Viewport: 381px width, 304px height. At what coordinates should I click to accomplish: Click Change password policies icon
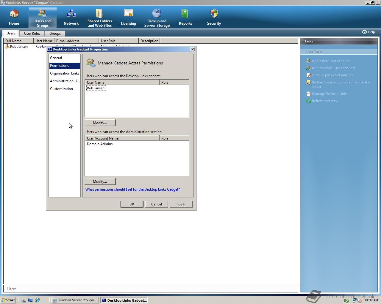coord(308,75)
